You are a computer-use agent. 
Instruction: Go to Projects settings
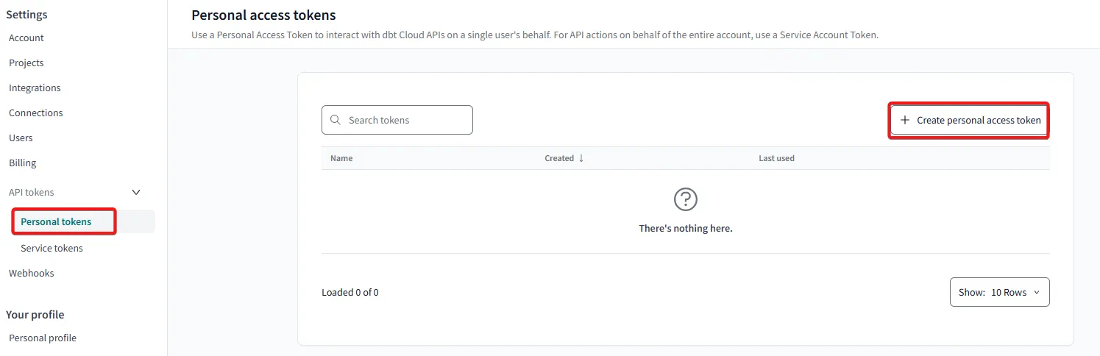pyautogui.click(x=26, y=63)
